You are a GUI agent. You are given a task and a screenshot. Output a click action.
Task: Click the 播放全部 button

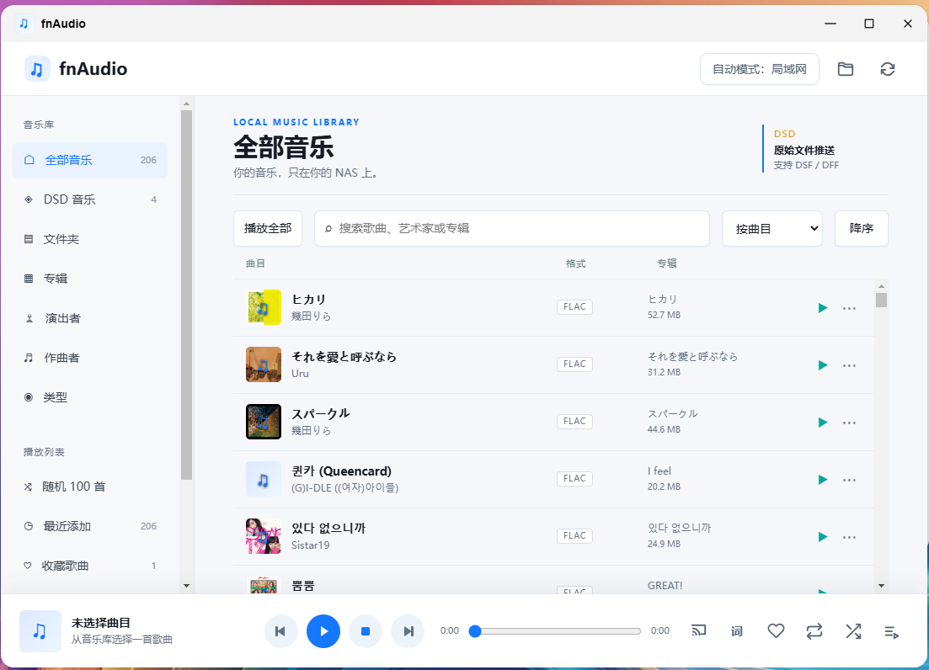click(268, 228)
